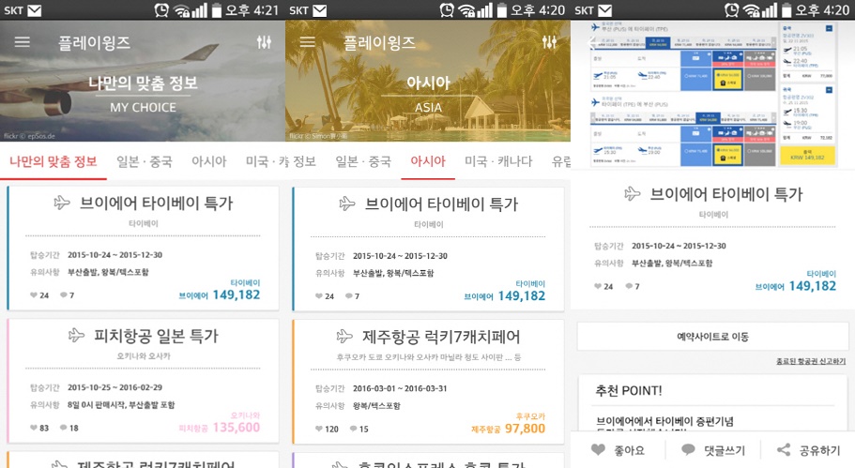The height and width of the screenshot is (468, 855).
Task: Tap the note 8일 0시 판매시작, 부산출발 포함
Action: click(121, 405)
